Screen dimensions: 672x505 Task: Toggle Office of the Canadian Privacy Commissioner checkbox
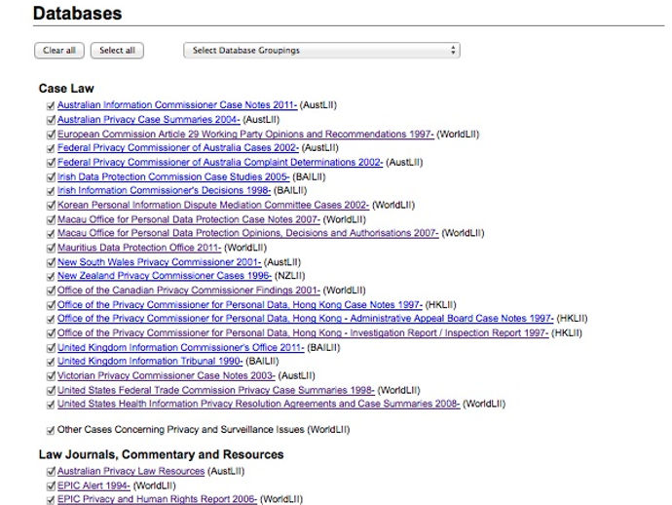[x=51, y=291]
